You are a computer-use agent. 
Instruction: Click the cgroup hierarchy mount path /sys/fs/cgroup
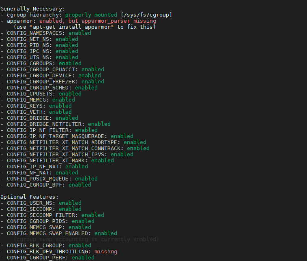(x=146, y=15)
